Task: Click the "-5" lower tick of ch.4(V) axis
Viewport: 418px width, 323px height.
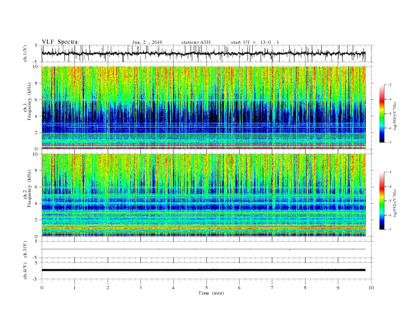Action: pyautogui.click(x=36, y=279)
